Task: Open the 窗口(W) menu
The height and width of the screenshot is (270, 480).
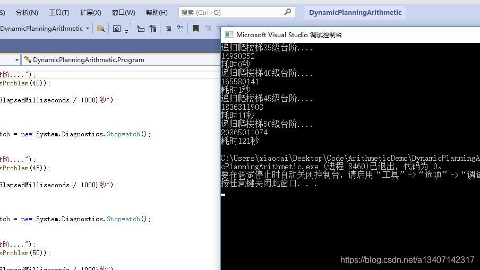Action: [123, 13]
